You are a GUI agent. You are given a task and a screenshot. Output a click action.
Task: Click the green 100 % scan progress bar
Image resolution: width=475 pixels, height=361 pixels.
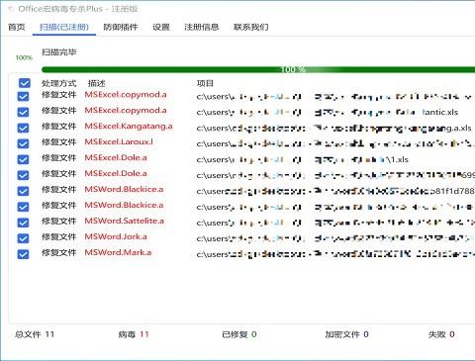point(258,69)
